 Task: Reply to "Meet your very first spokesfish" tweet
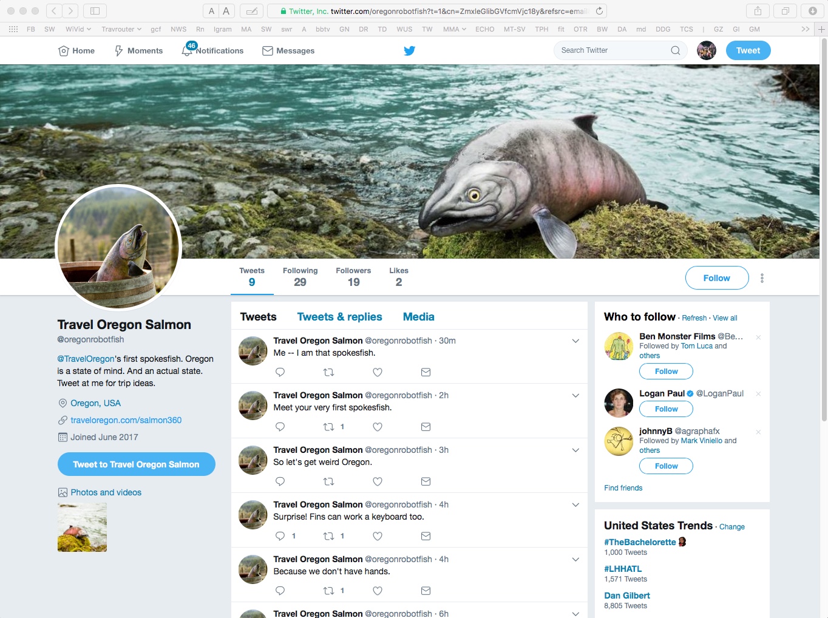(280, 427)
